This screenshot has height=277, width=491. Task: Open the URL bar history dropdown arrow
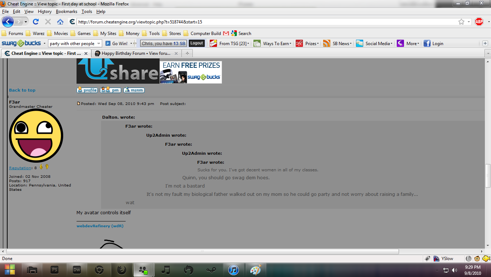pyautogui.click(x=469, y=22)
